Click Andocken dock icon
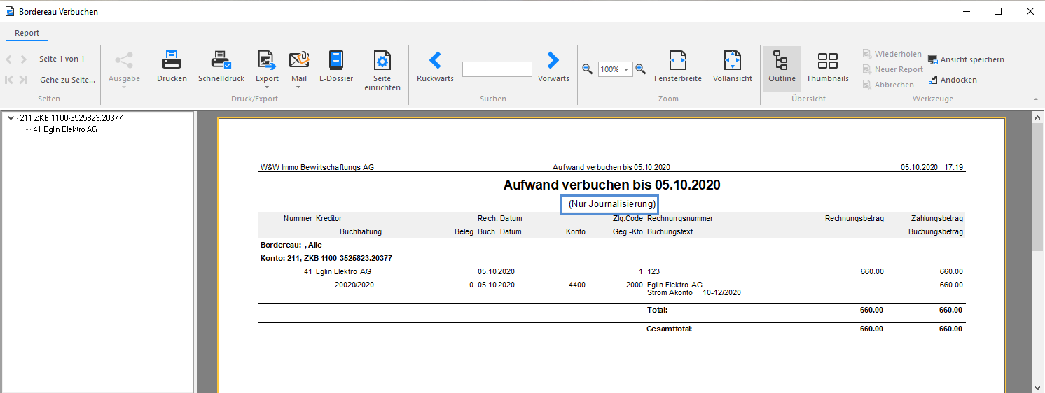This screenshot has height=393, width=1045. point(933,80)
